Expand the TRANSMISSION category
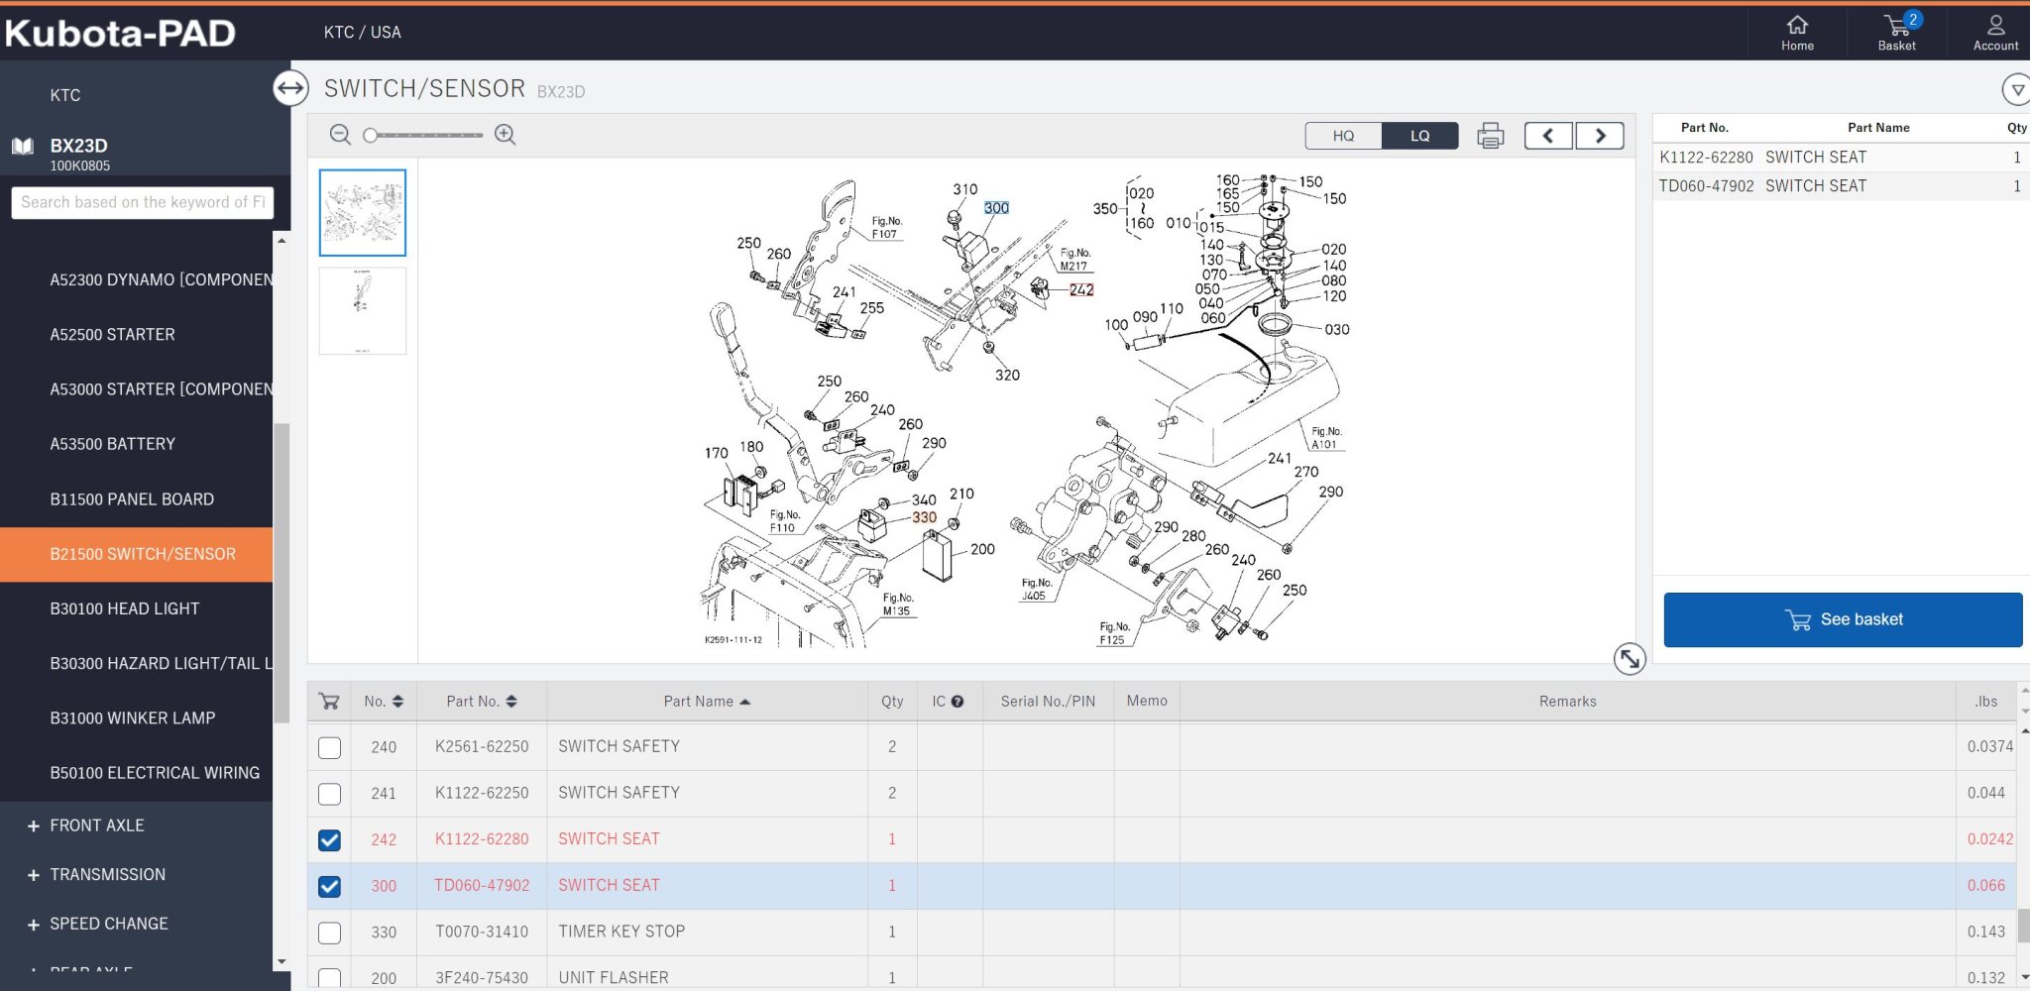 (x=34, y=875)
